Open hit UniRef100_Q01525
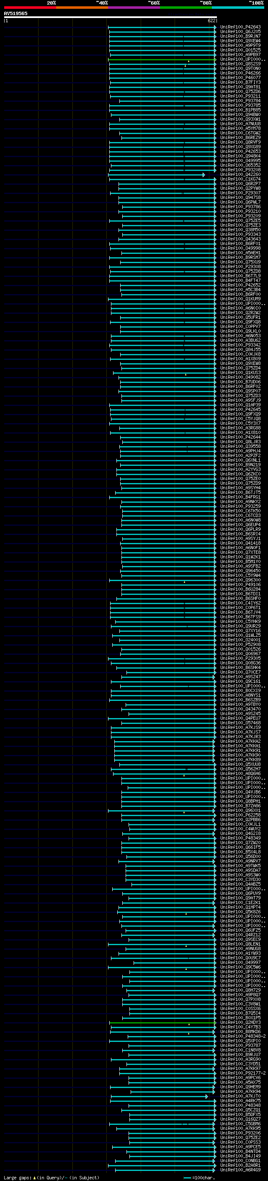268x1181 pixels. click(240, 50)
